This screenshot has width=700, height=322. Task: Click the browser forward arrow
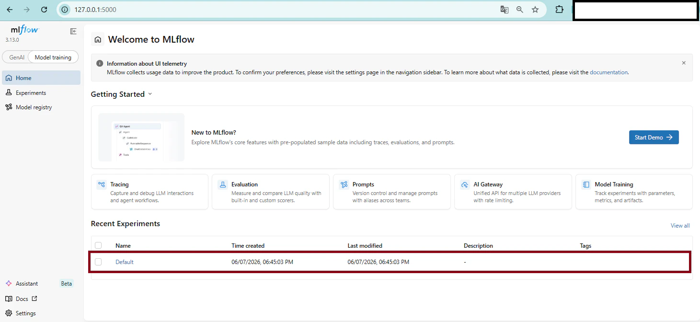coord(27,10)
